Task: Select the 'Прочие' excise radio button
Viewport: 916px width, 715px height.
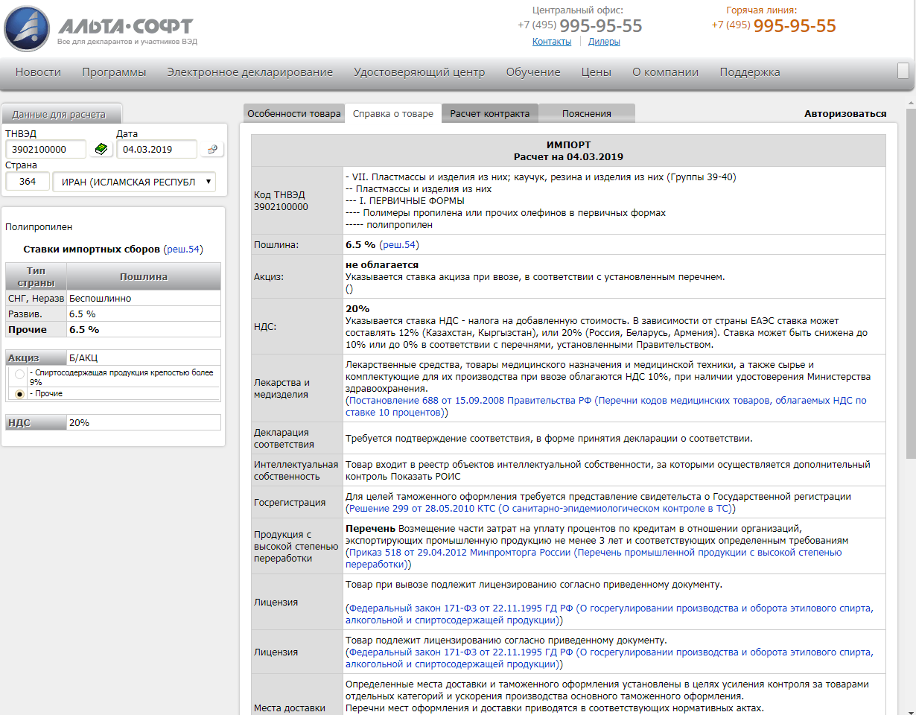Action: tap(19, 393)
